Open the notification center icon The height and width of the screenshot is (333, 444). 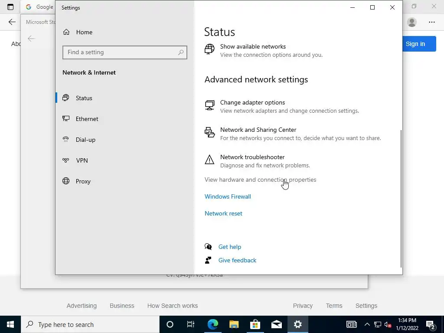pyautogui.click(x=431, y=324)
